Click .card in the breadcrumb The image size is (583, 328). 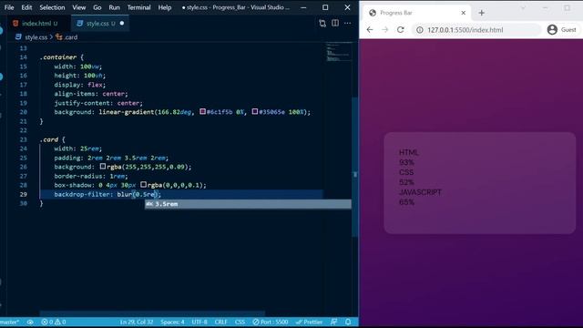(x=71, y=37)
